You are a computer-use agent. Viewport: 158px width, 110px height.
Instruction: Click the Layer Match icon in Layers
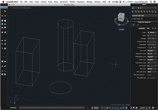point(136,12)
